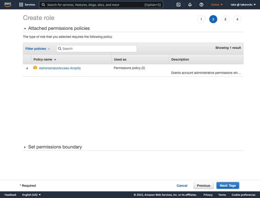Screen dimensions: 260x198
Task: Click the Used as column header
Action: pyautogui.click(x=120, y=59)
